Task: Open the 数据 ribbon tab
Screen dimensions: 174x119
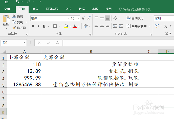Action: [x=81, y=9]
